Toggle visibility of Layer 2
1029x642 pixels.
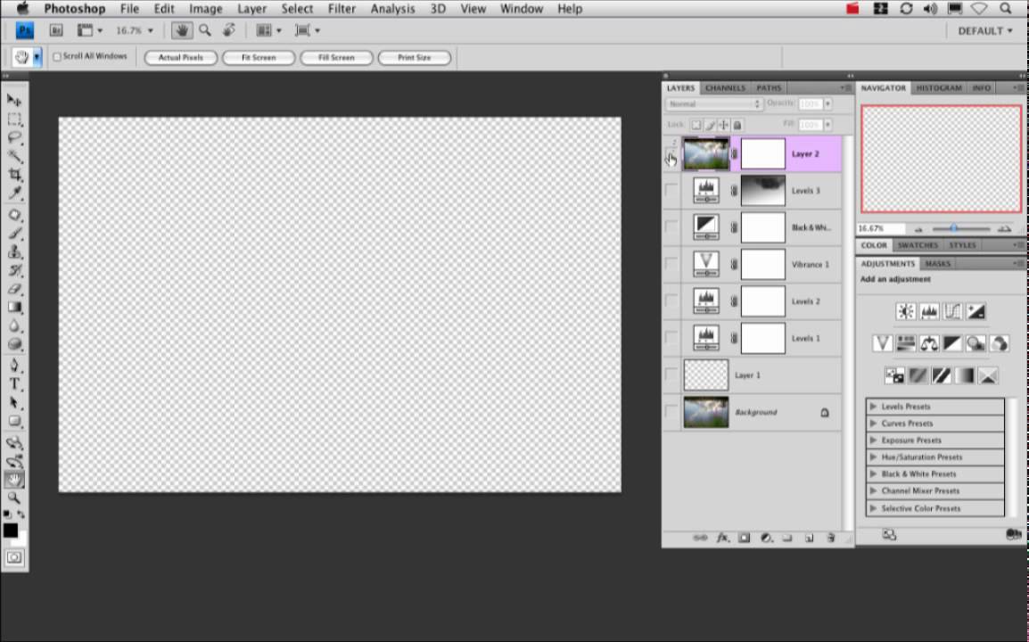[x=671, y=155]
